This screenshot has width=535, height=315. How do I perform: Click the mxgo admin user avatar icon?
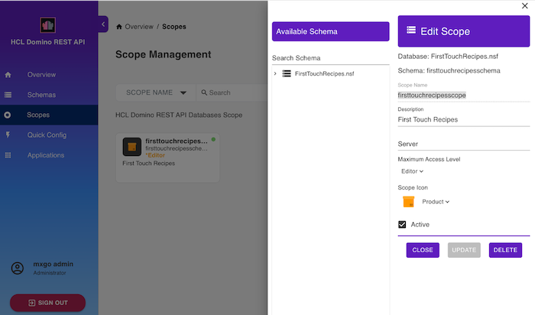[18, 268]
